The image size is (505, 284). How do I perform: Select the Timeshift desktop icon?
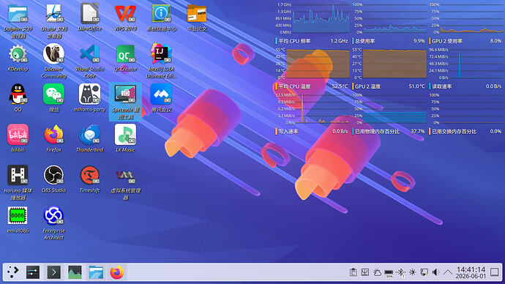tap(90, 176)
